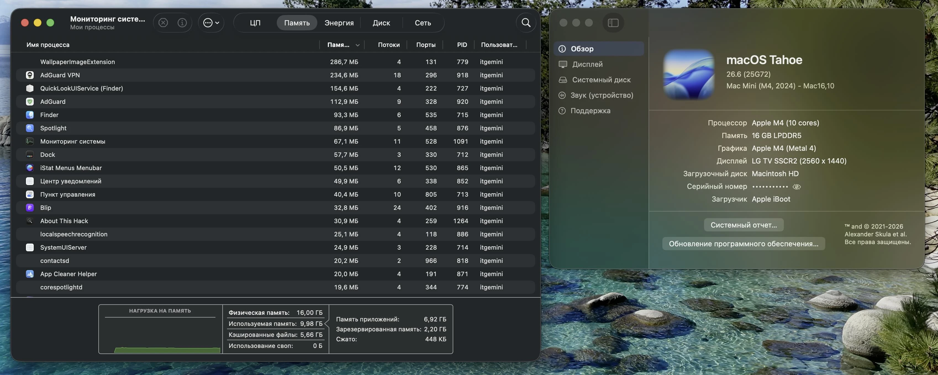This screenshot has height=375, width=938.
Task: Click the Мониторинг системы process icon
Action: click(x=30, y=141)
